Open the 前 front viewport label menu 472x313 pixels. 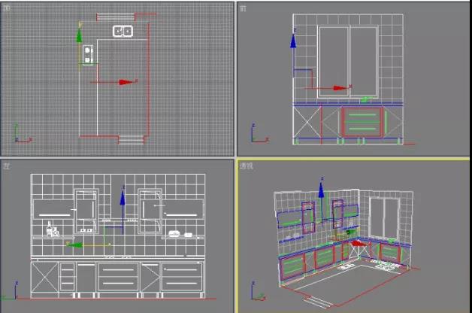(243, 8)
